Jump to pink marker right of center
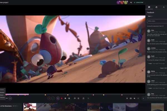 click(x=94, y=95)
